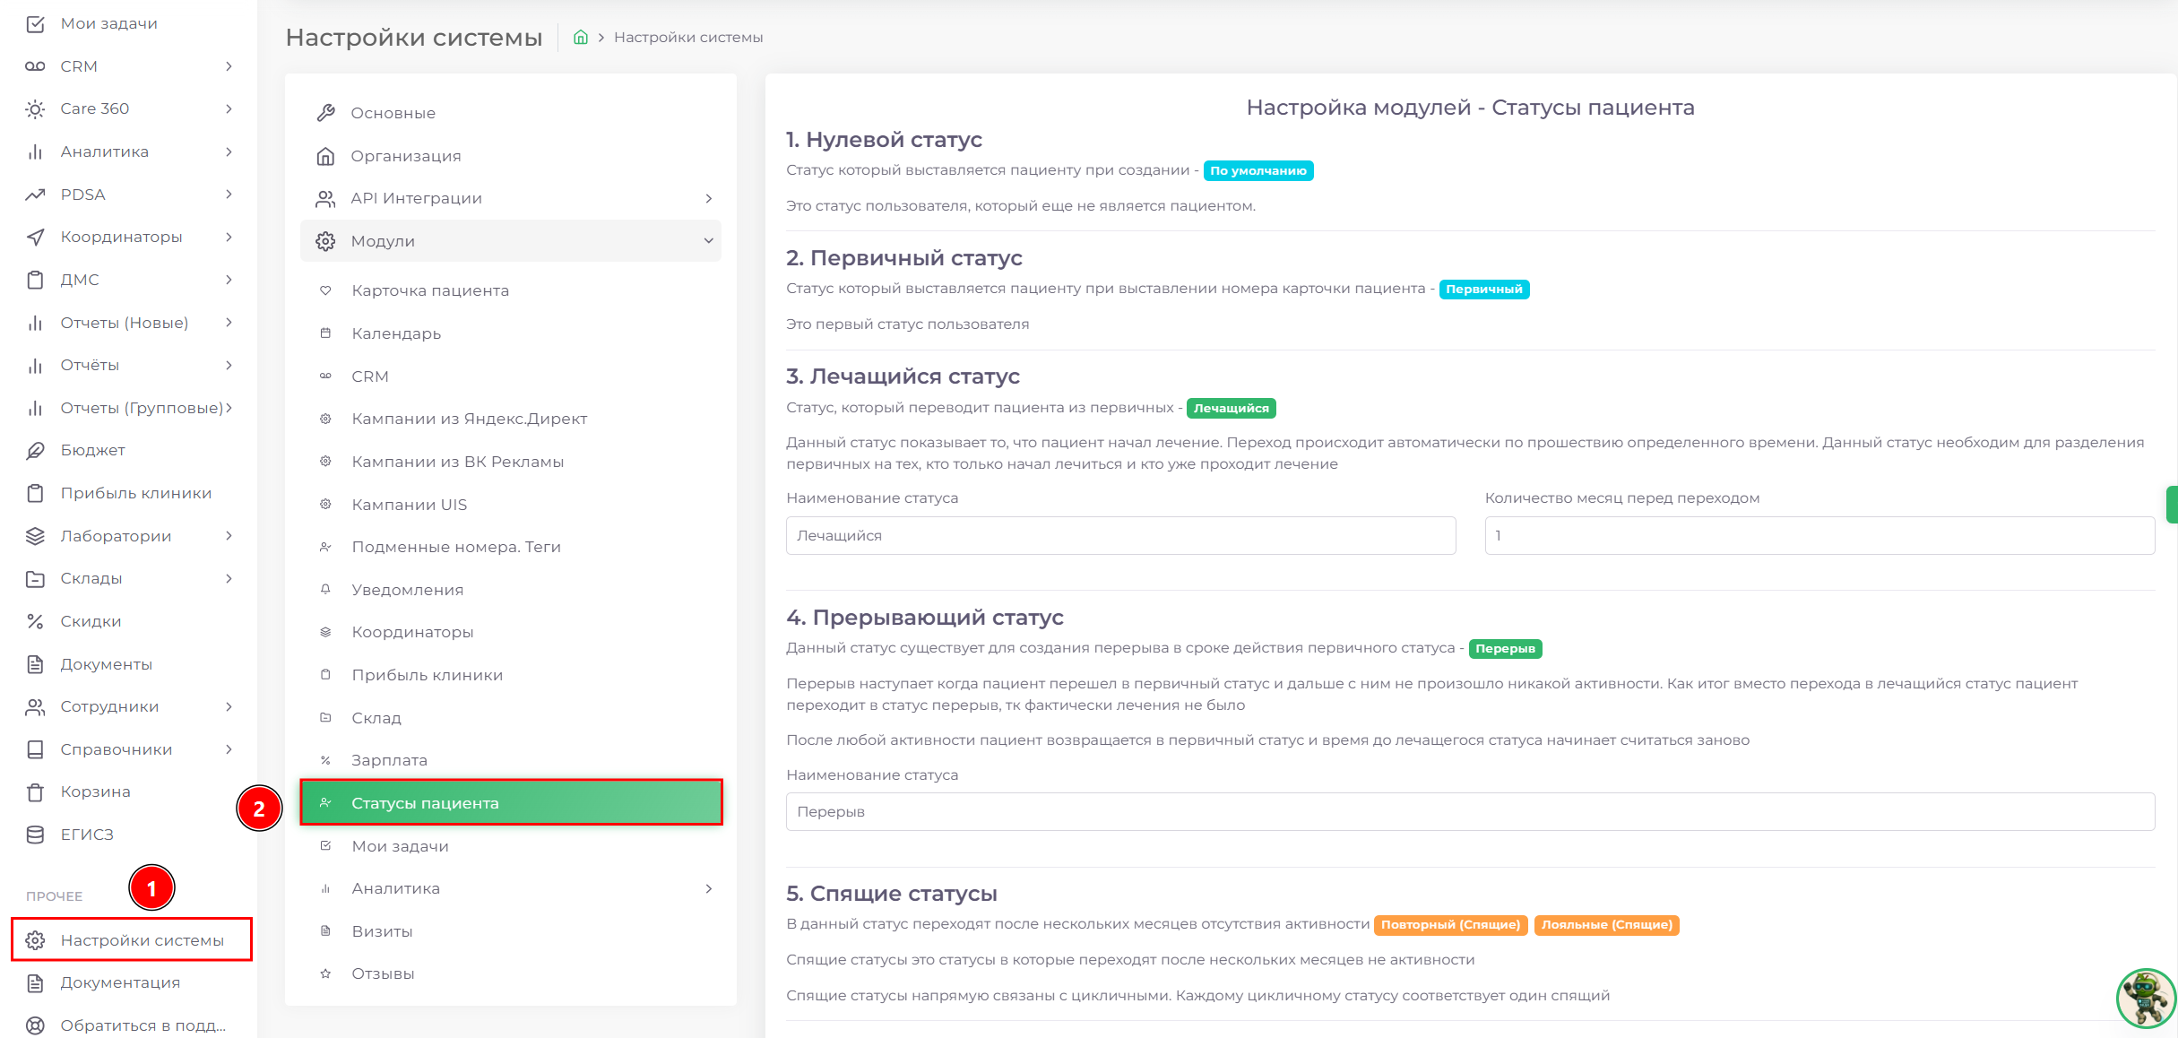The width and height of the screenshot is (2178, 1038).
Task: Select Кампании из Яндекс.Директ module
Action: (x=511, y=419)
